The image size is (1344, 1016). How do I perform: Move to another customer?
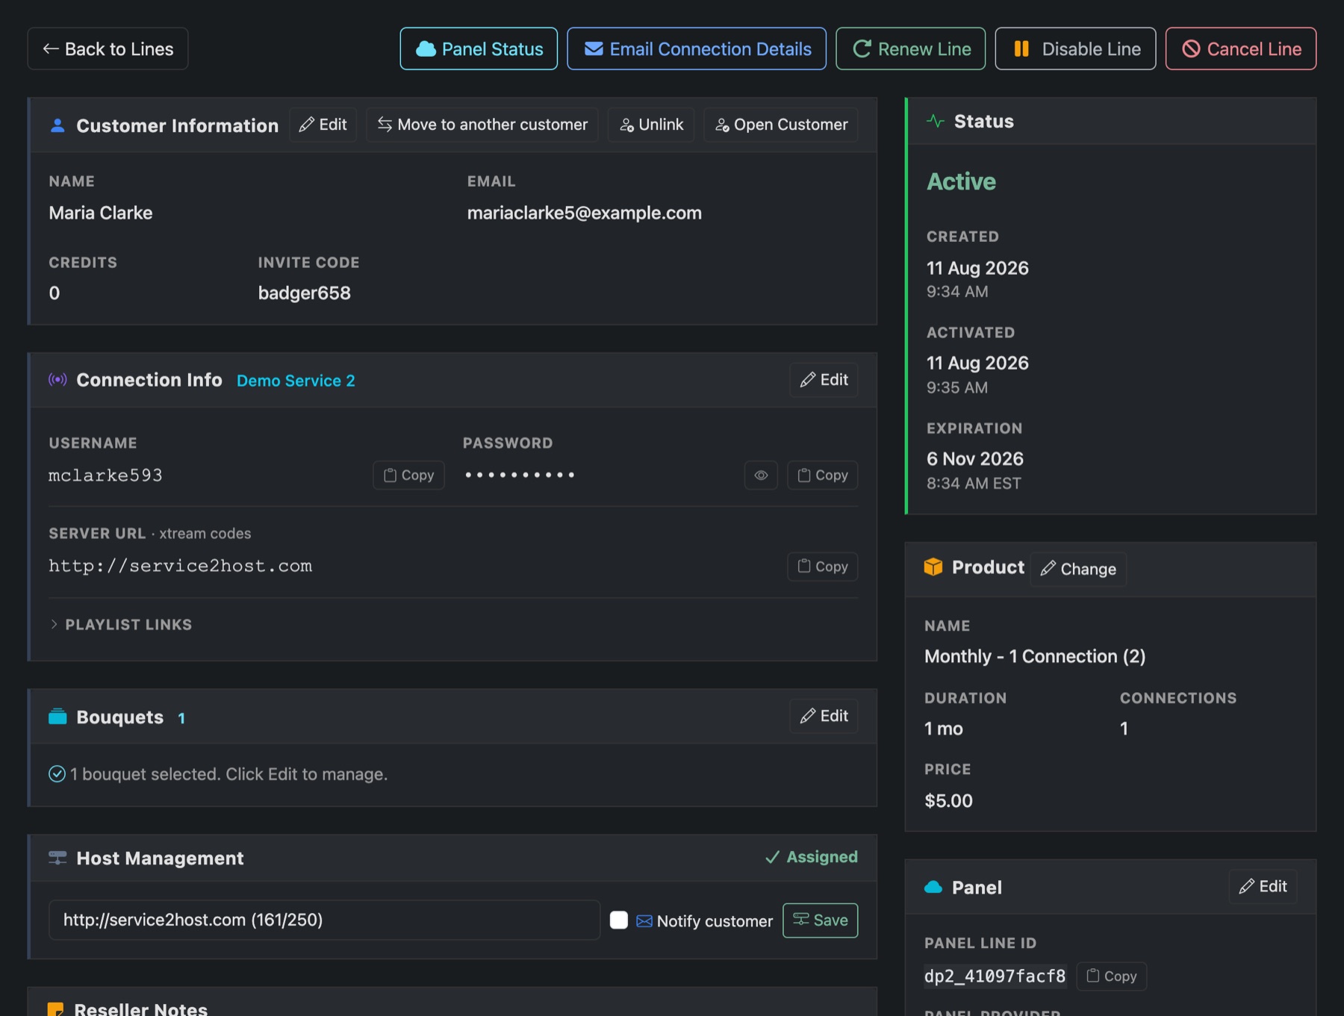(x=482, y=125)
